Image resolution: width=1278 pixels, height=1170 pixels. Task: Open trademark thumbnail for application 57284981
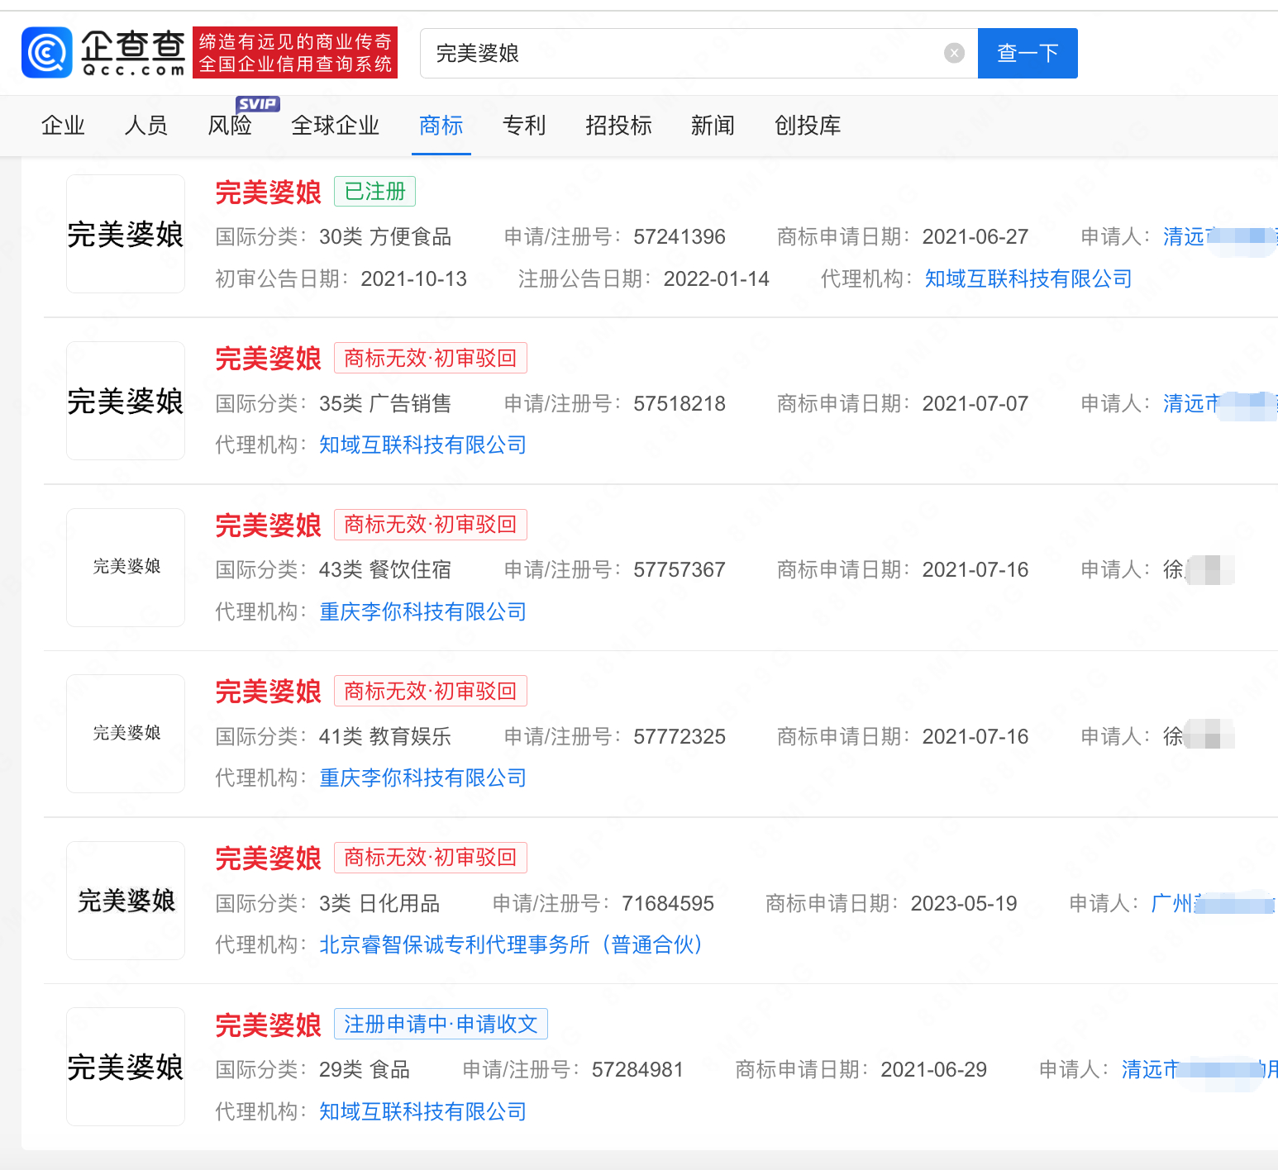(126, 1067)
